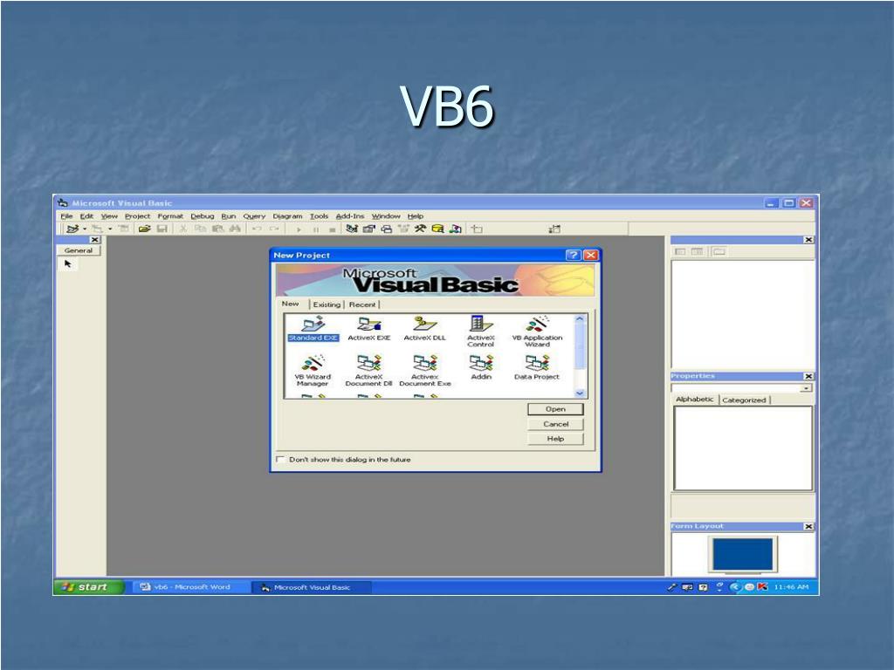Click the End stop square icon
This screenshot has height=670, width=894.
click(x=333, y=229)
